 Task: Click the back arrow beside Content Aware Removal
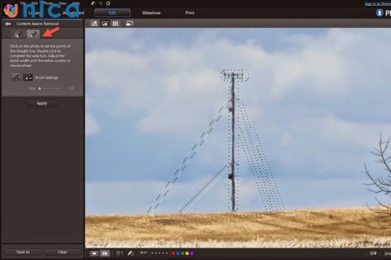(8, 23)
